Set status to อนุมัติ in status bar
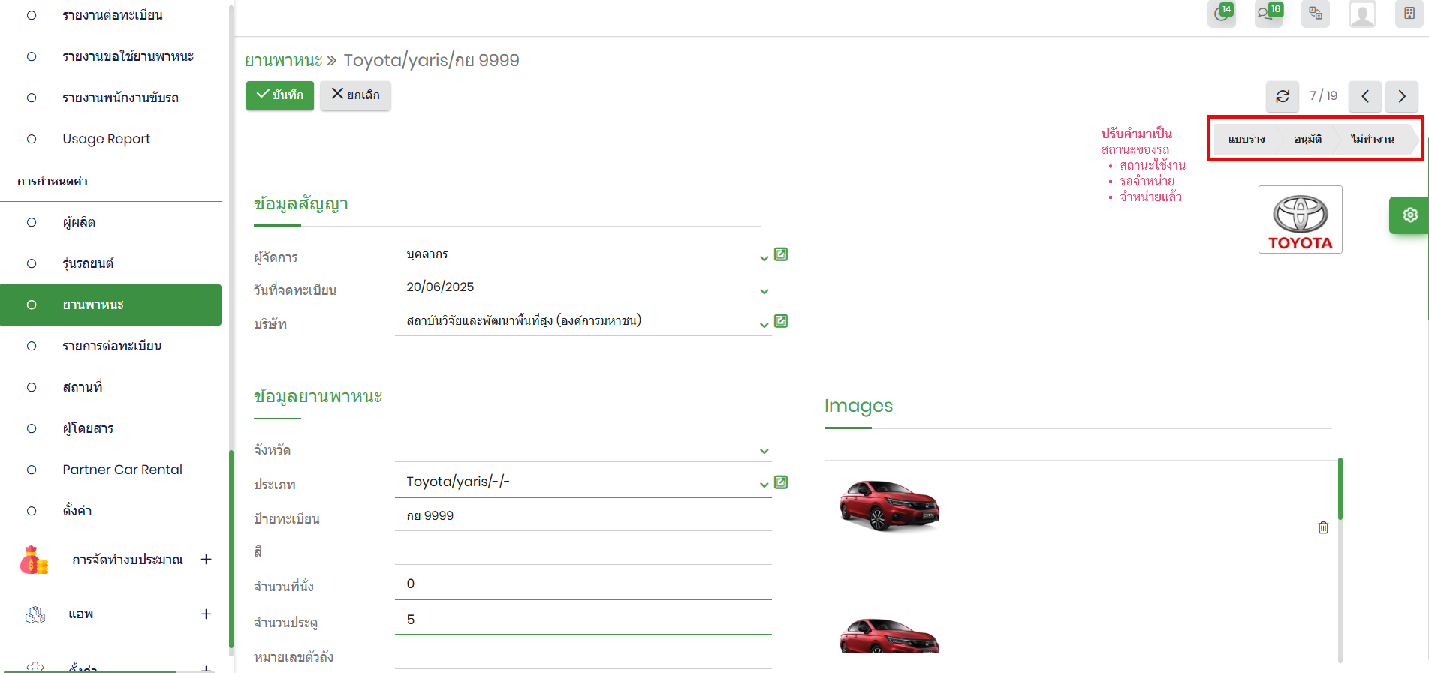The width and height of the screenshot is (1429, 673). [1307, 138]
